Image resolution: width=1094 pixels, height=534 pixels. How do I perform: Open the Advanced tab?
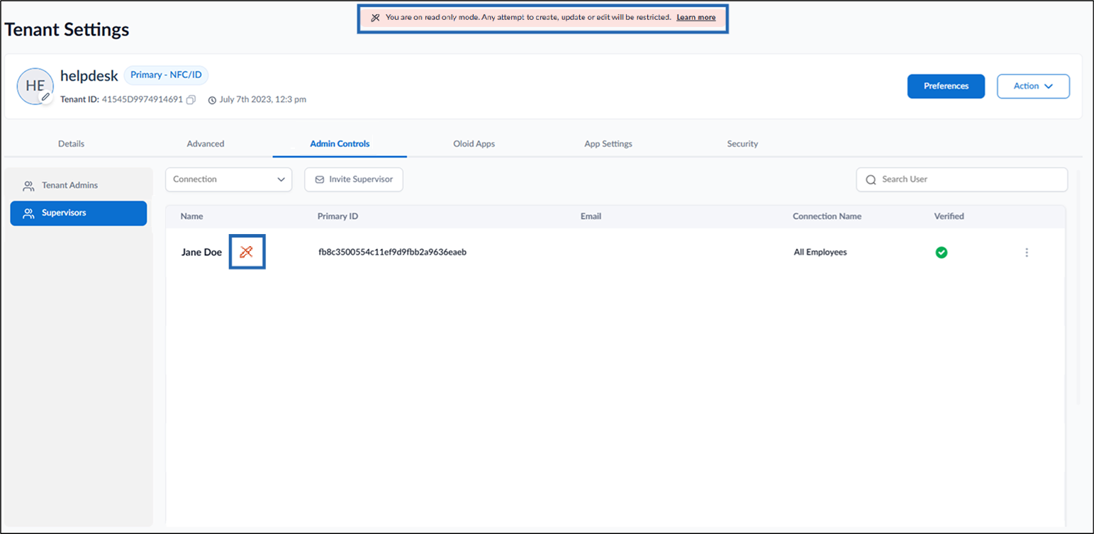click(206, 143)
